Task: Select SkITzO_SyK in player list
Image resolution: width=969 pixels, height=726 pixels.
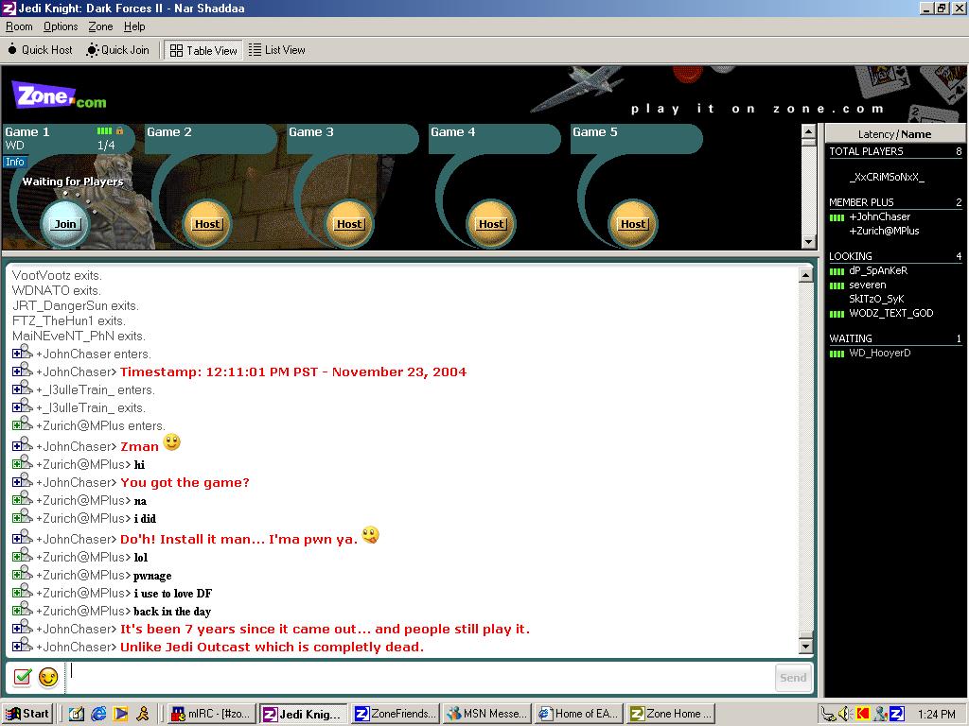Action: coord(876,299)
